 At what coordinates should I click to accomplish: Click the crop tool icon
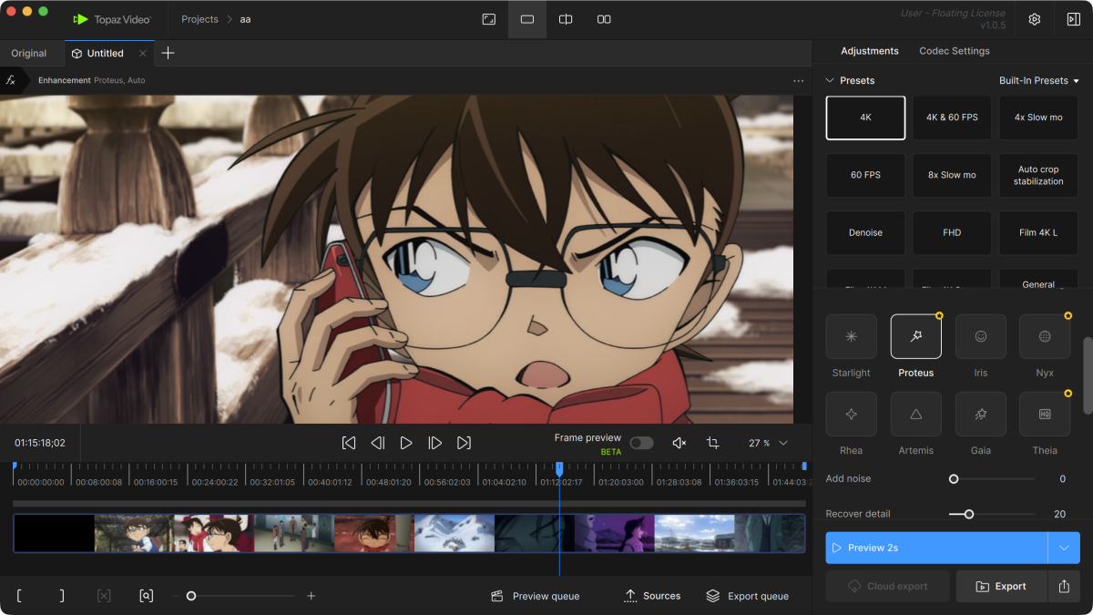pyautogui.click(x=712, y=443)
